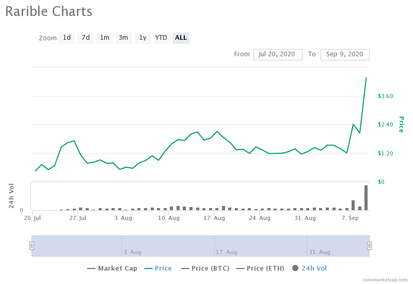Click the 3. Aug label in navigator
413x284 pixels.
133,252
